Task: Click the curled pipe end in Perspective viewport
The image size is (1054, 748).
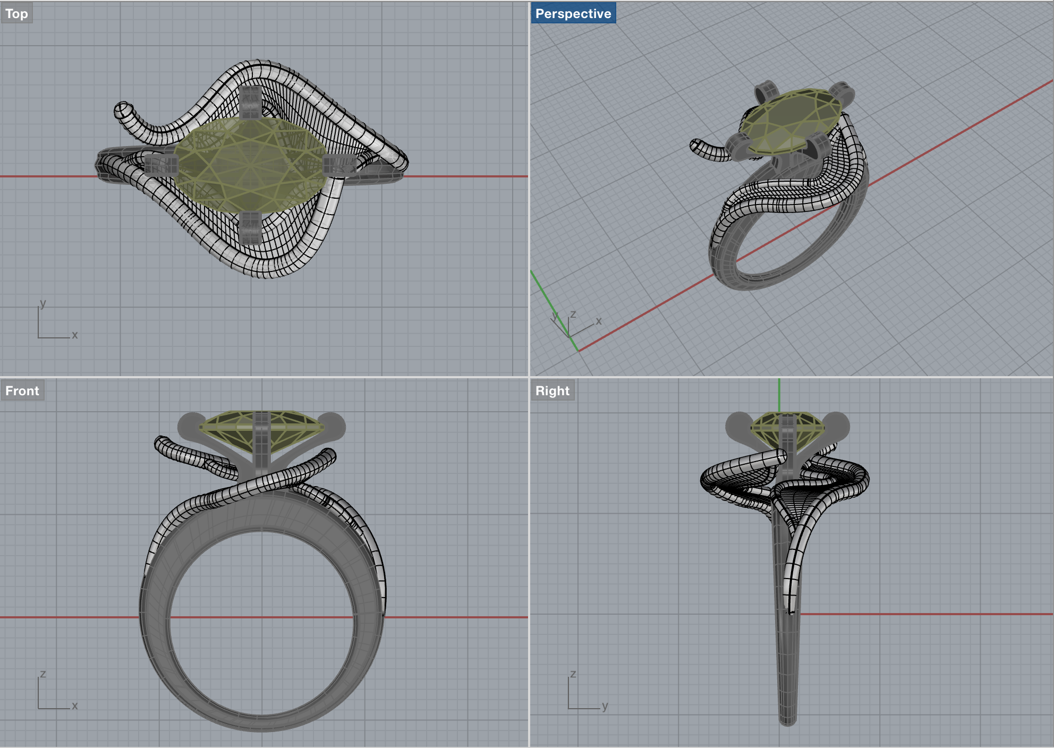Action: point(696,146)
